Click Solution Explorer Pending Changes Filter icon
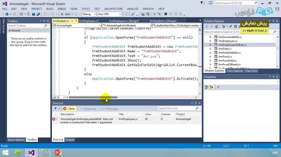This screenshot has width=281, height=157. 223,26
